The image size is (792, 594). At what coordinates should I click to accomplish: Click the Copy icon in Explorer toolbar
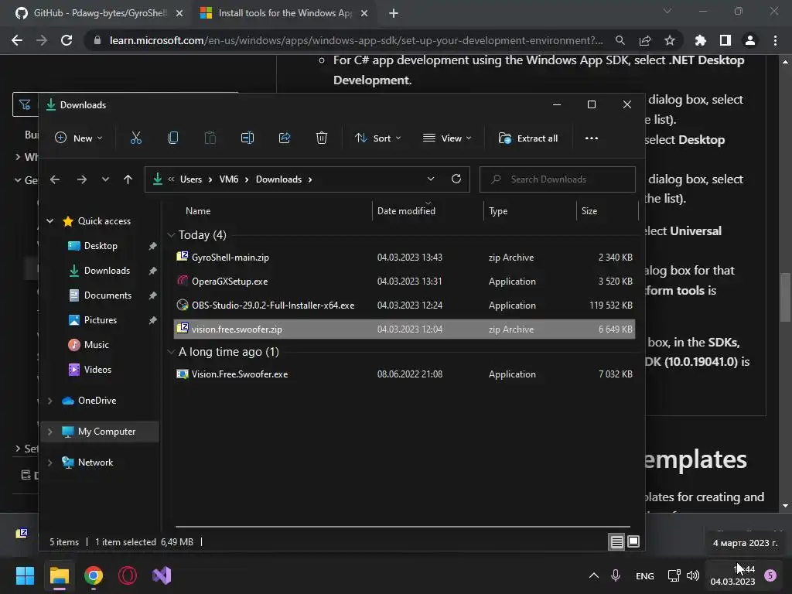[172, 138]
